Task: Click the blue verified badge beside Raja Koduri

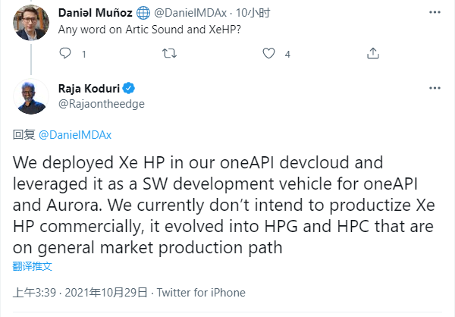Action: 130,88
